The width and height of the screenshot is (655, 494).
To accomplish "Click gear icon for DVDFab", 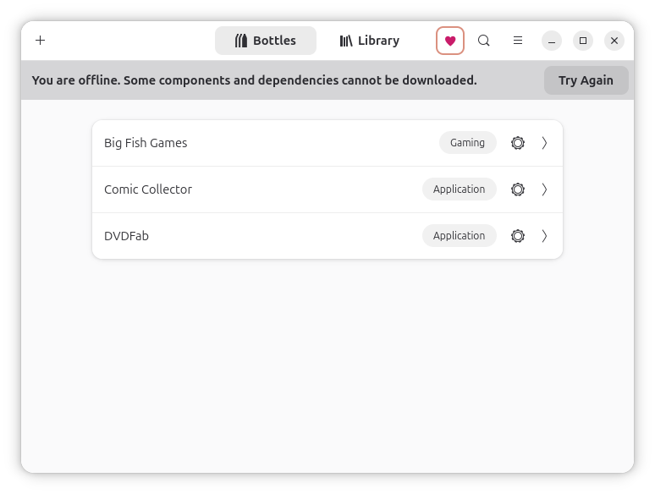I will click(x=518, y=236).
